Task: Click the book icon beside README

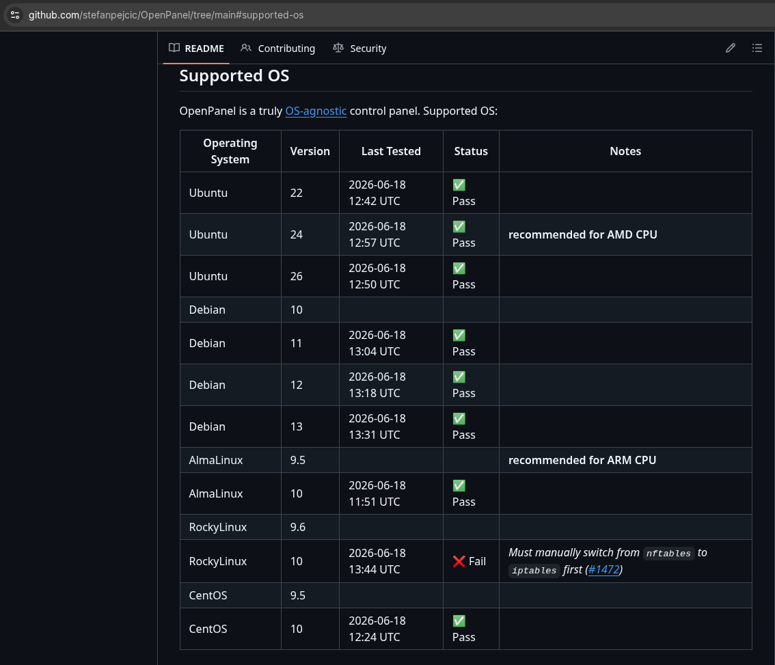Action: 174,48
